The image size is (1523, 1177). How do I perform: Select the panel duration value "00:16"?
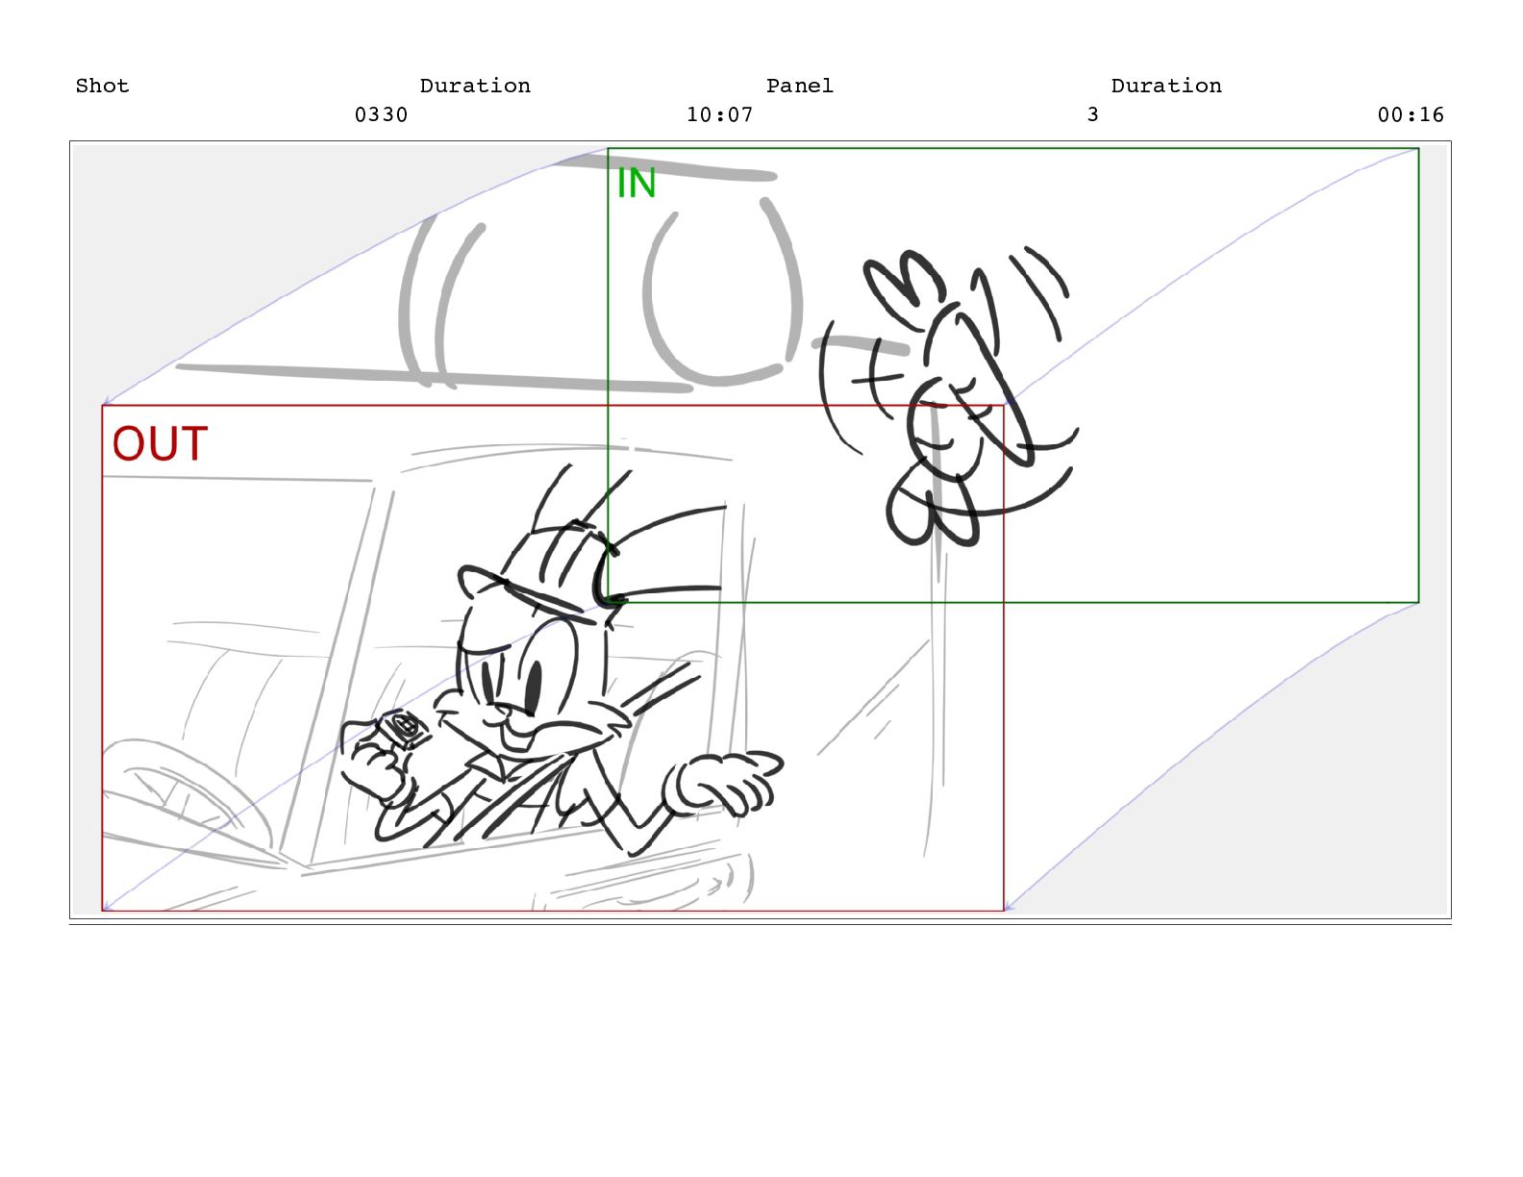click(x=1411, y=114)
